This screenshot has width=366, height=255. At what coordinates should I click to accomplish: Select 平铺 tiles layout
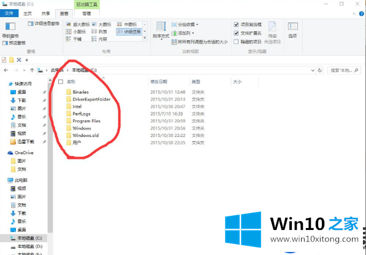74,39
